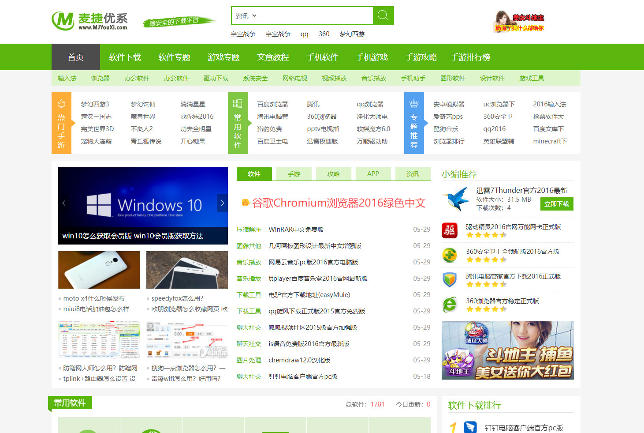Click the 常用软件 section header tab
This screenshot has width=644, height=433.
(70, 403)
